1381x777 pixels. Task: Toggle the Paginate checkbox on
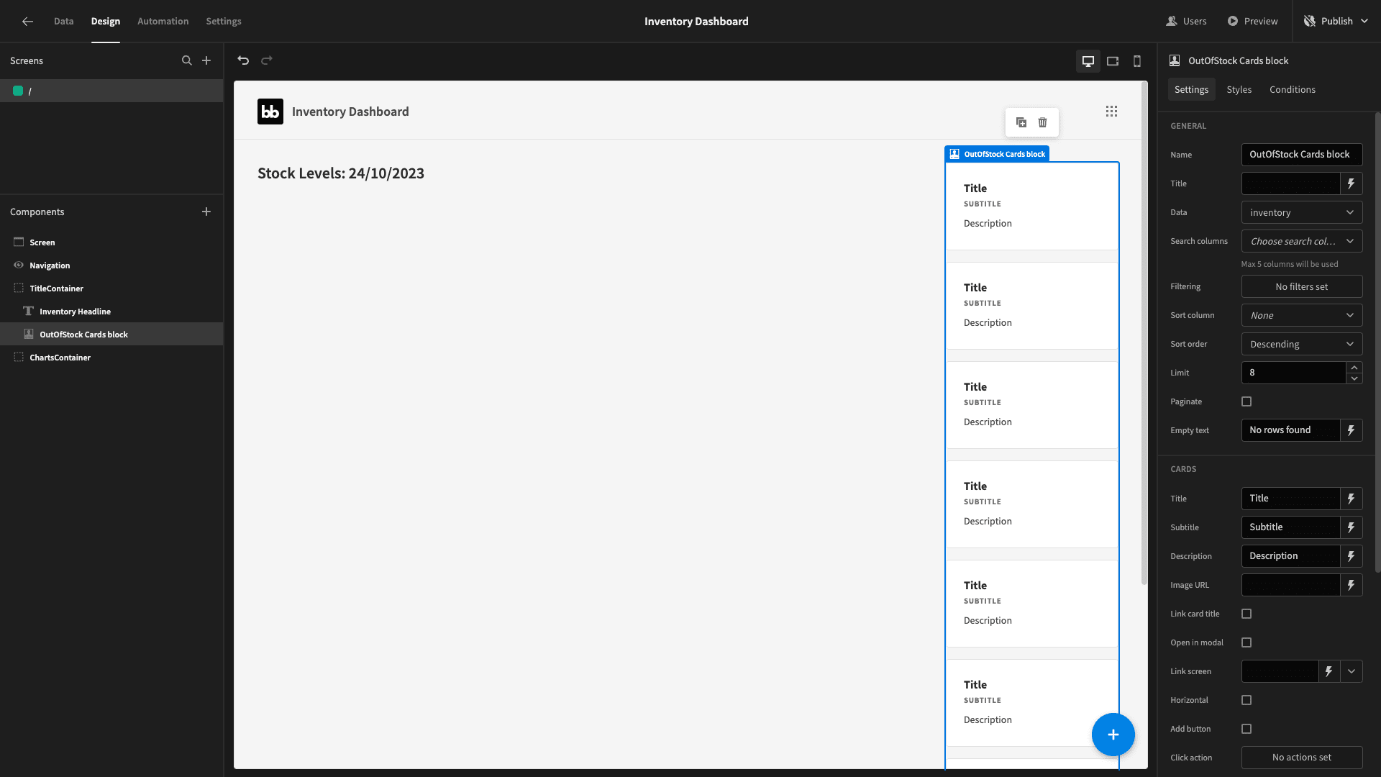coord(1246,401)
